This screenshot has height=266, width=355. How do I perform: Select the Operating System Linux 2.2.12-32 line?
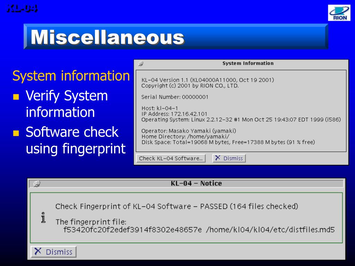pyautogui.click(x=241, y=119)
